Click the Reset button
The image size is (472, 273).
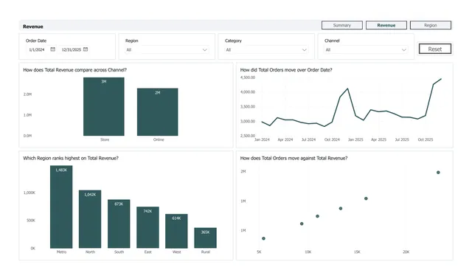435,49
